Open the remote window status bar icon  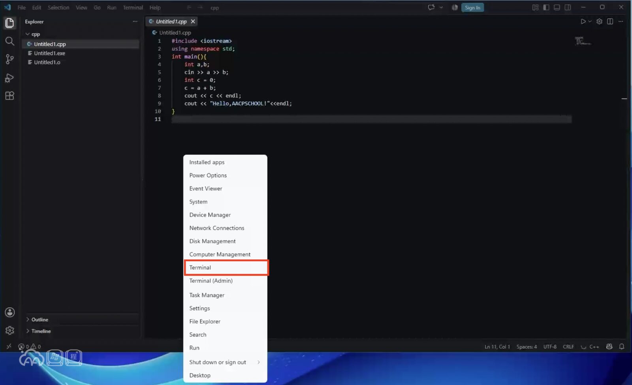coord(9,346)
